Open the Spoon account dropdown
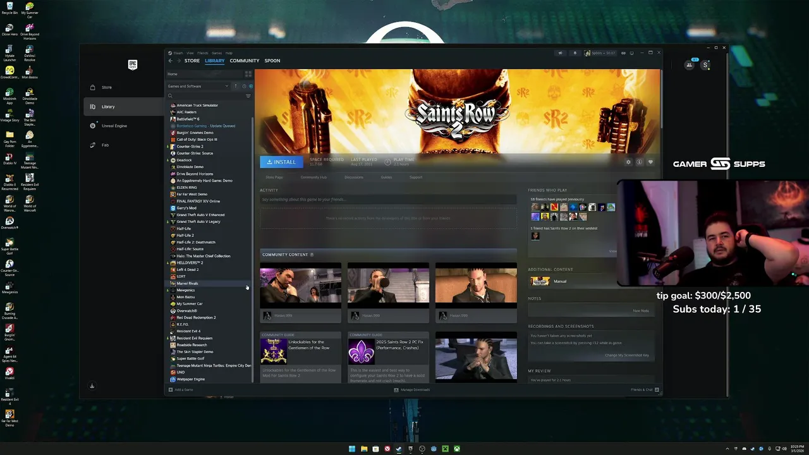Image resolution: width=809 pixels, height=455 pixels. 599,53
